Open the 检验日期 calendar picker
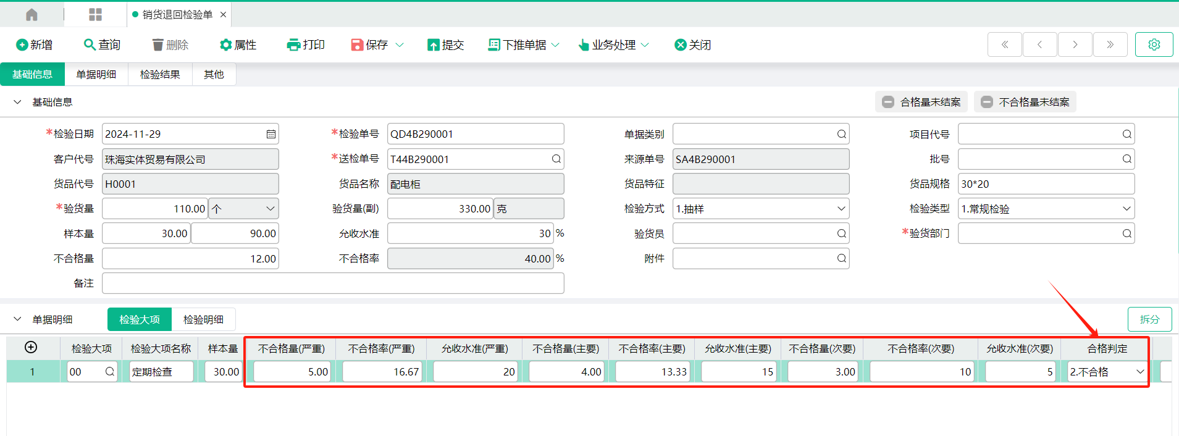 coord(271,134)
